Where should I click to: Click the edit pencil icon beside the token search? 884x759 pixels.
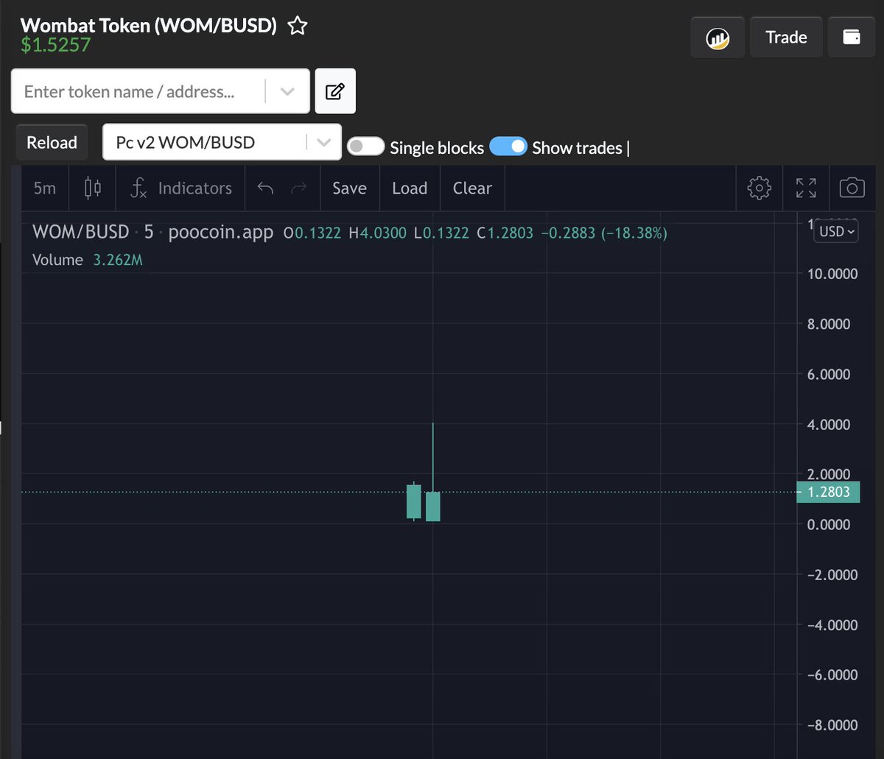(335, 91)
